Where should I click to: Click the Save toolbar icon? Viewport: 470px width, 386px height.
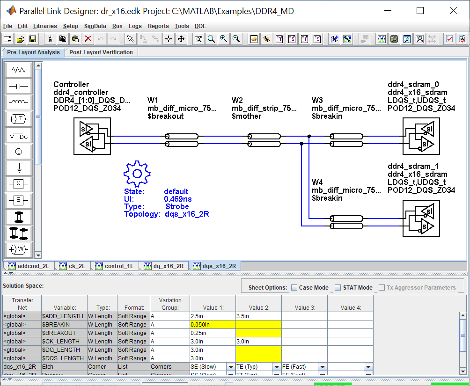click(33, 39)
